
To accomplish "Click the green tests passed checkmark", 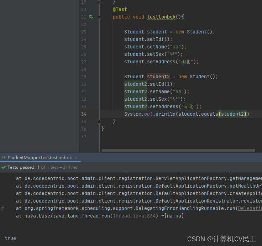I will click(4, 167).
